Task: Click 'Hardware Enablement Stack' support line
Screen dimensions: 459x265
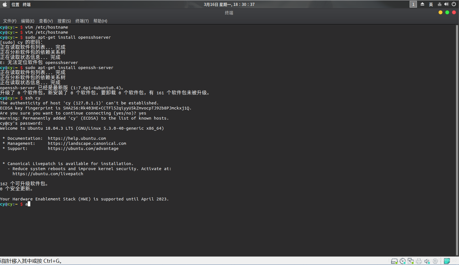Action: coord(84,199)
